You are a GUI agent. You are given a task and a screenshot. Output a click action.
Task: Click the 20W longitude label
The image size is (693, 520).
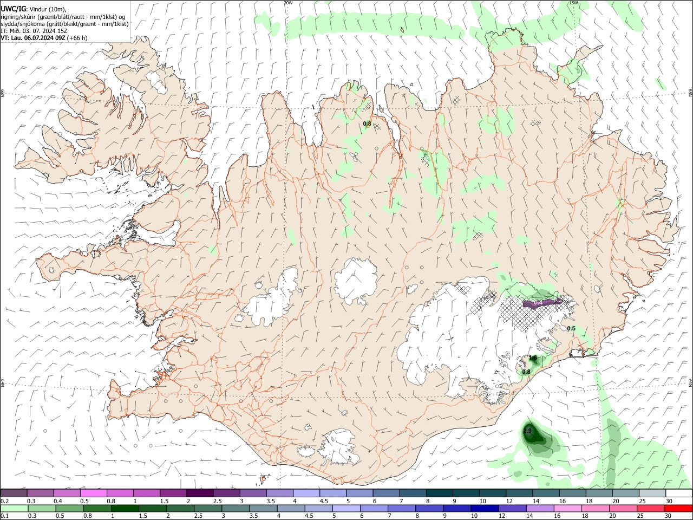[x=288, y=3]
